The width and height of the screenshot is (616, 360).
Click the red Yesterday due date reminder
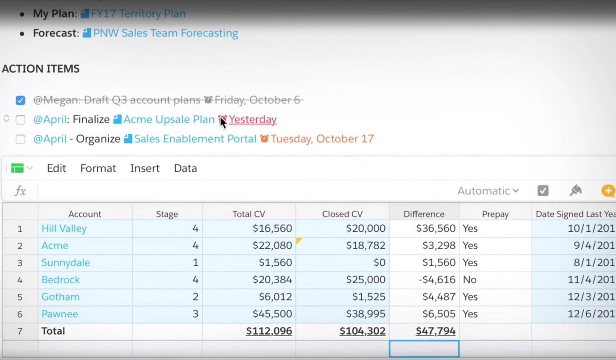point(252,119)
